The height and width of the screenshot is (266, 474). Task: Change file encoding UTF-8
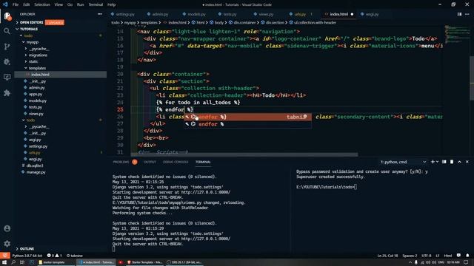click(x=427, y=256)
